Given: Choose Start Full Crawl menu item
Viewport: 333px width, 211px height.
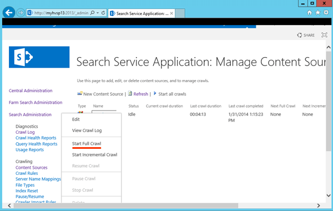Looking at the screenshot, I should tap(87, 144).
